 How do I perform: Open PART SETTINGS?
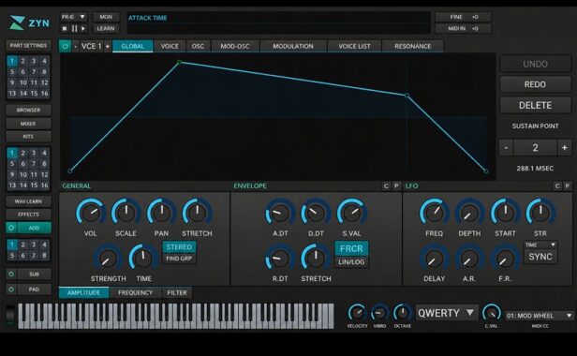[x=28, y=45]
